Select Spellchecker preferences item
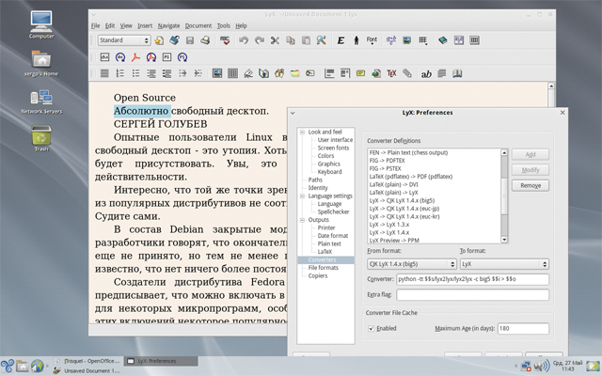 [x=333, y=211]
